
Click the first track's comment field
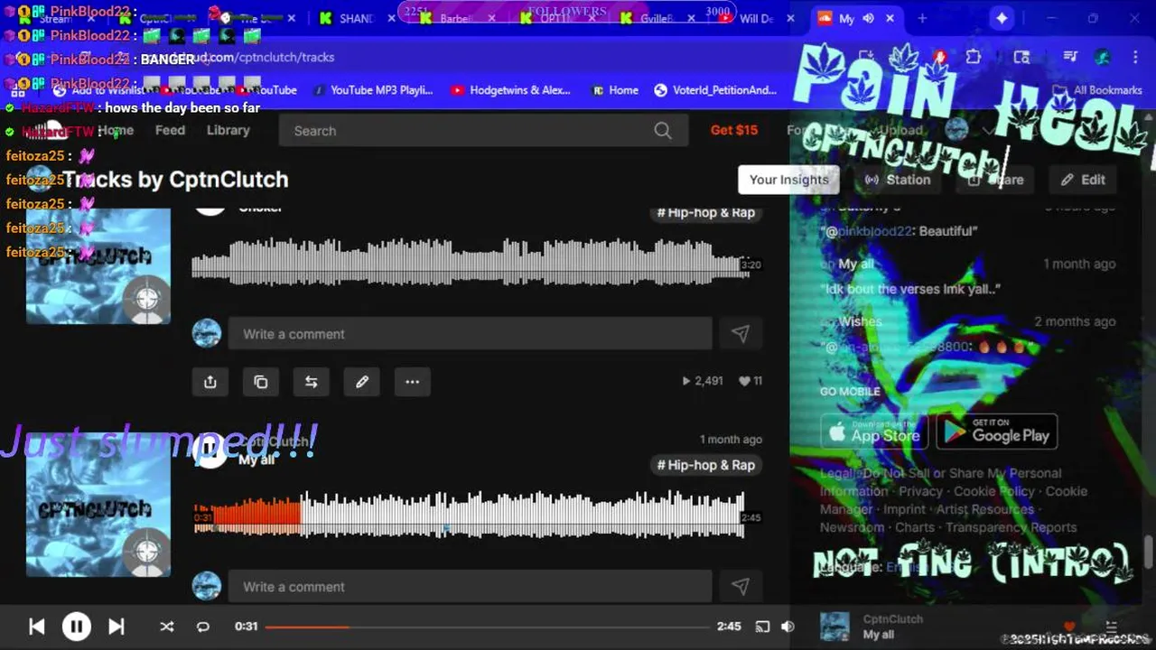tap(470, 334)
